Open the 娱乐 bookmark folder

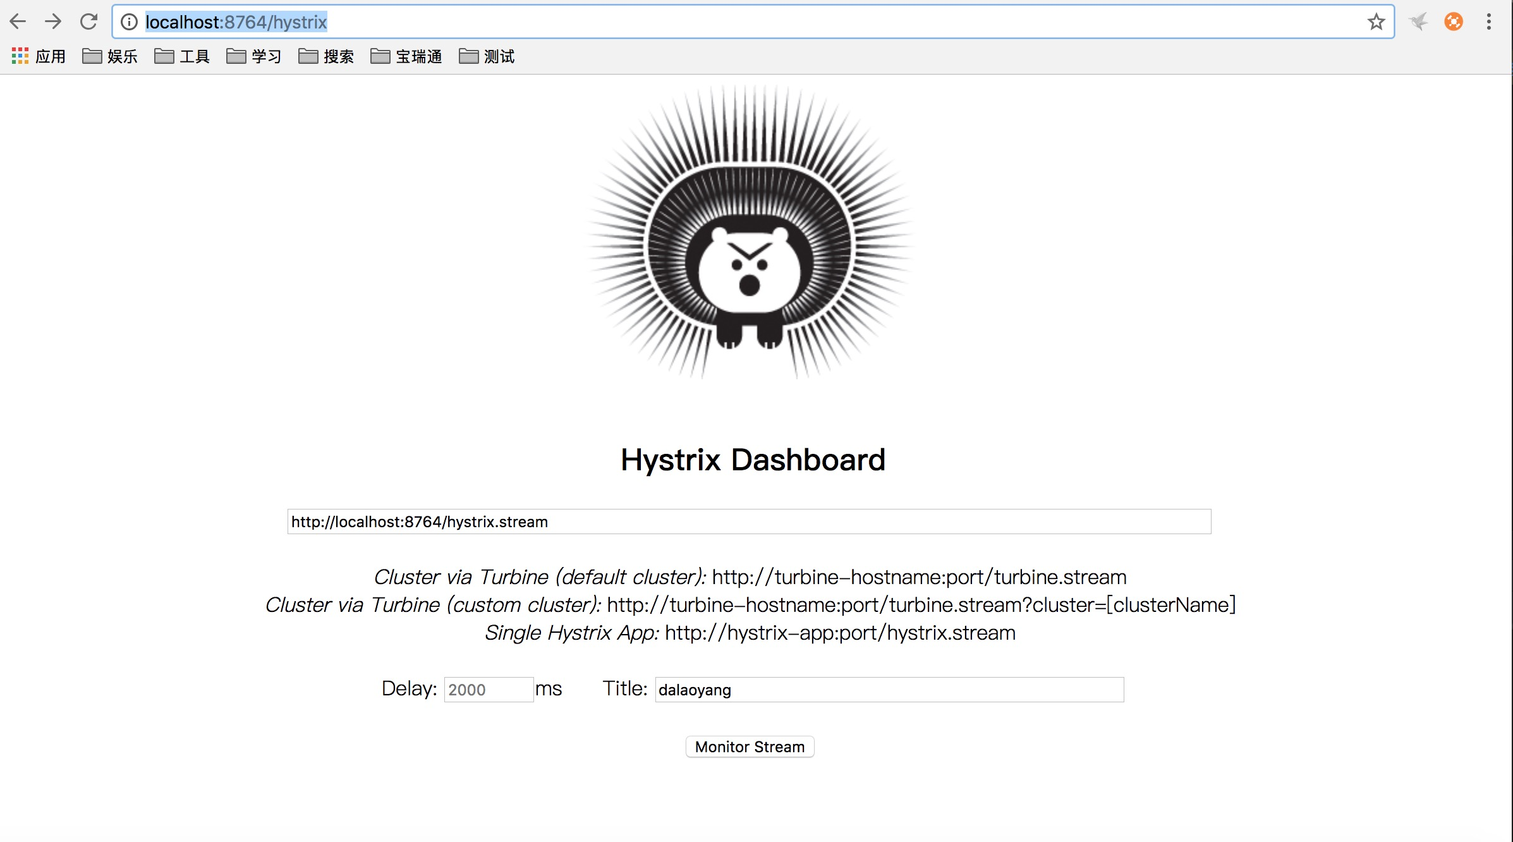click(110, 57)
